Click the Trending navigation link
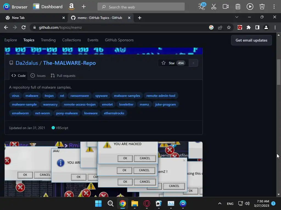The image size is (281, 210). [x=48, y=40]
